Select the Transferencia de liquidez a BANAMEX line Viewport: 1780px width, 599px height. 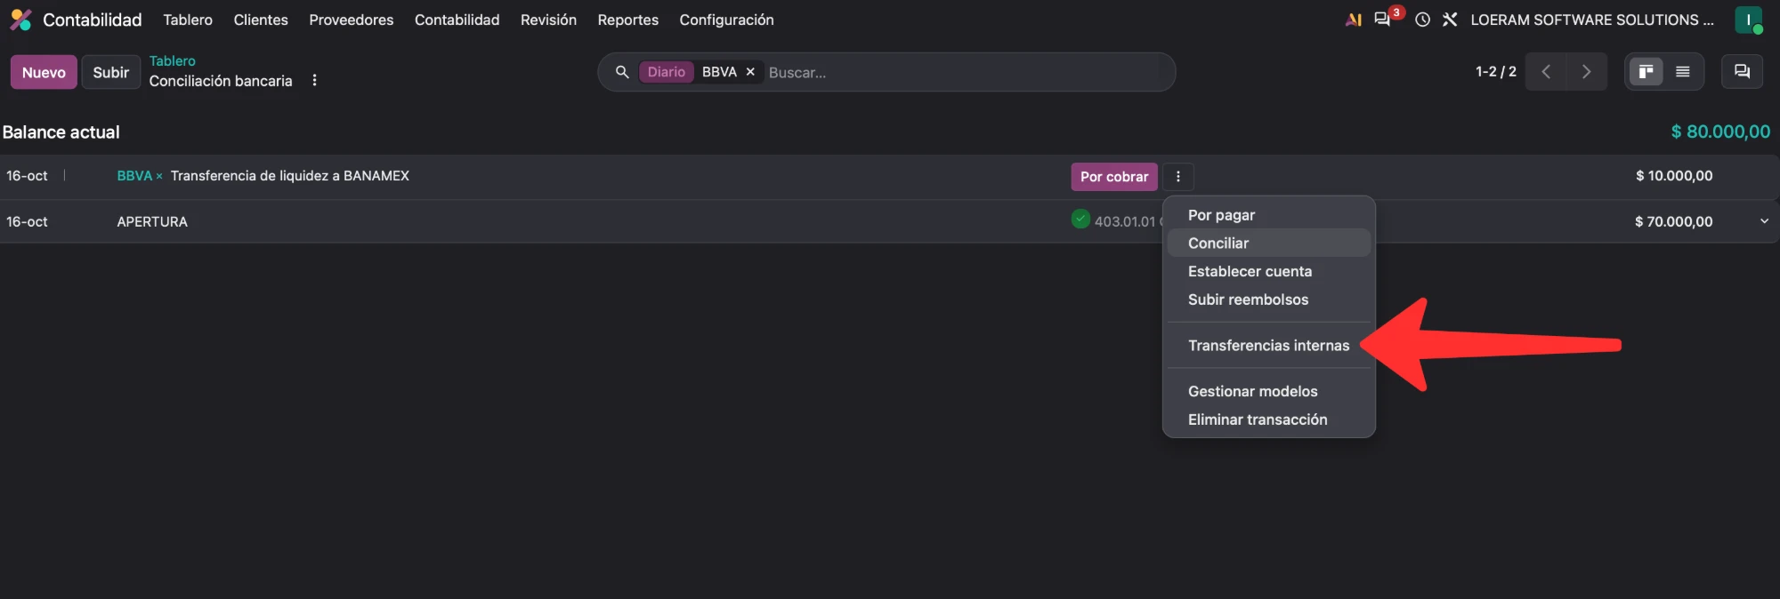click(289, 176)
